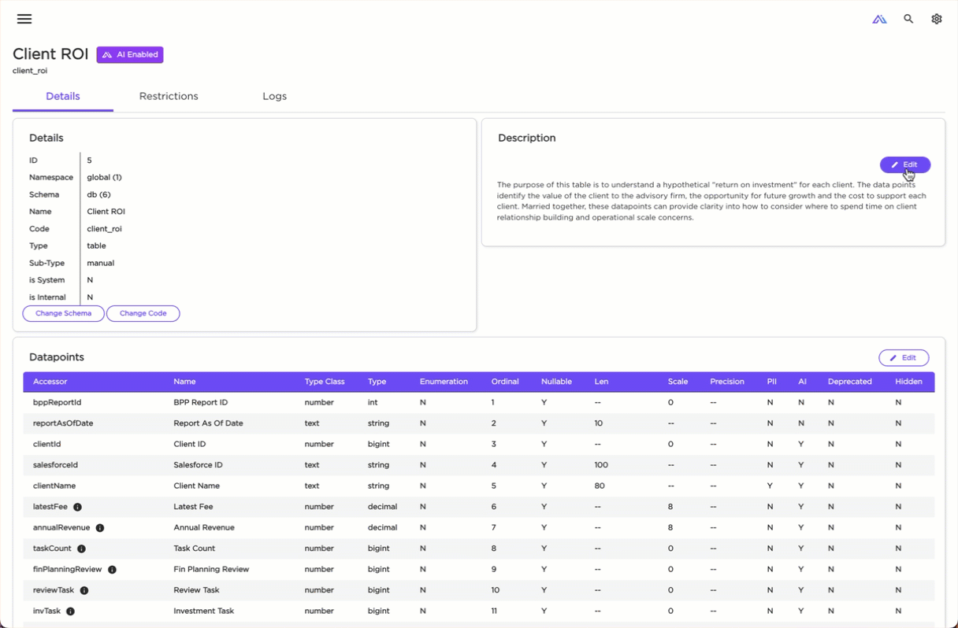
Task: Show info for reviewTask accessor
Action: (84, 591)
